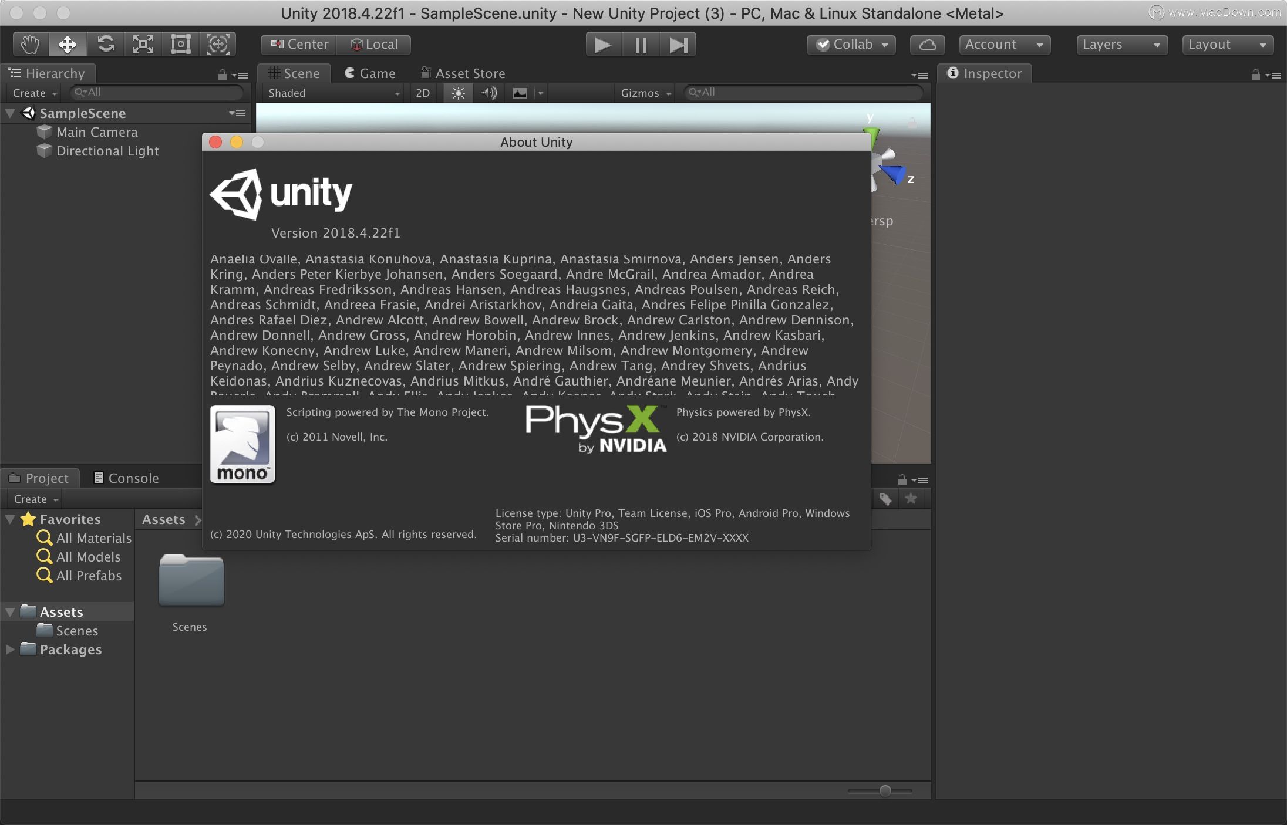
Task: Open Scene panel options menu
Action: (x=919, y=75)
